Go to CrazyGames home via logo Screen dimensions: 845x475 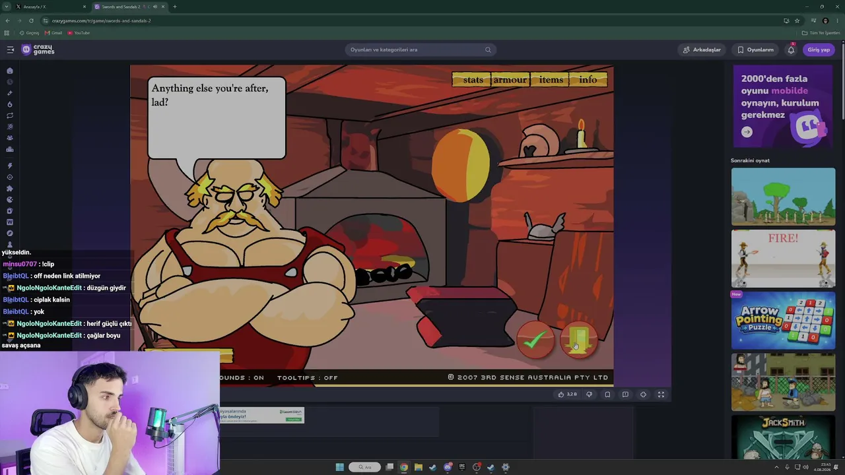tap(38, 49)
